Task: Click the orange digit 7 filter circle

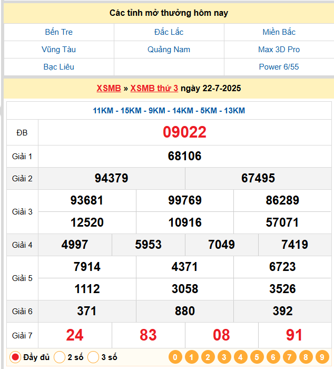Action: pyautogui.click(x=290, y=357)
